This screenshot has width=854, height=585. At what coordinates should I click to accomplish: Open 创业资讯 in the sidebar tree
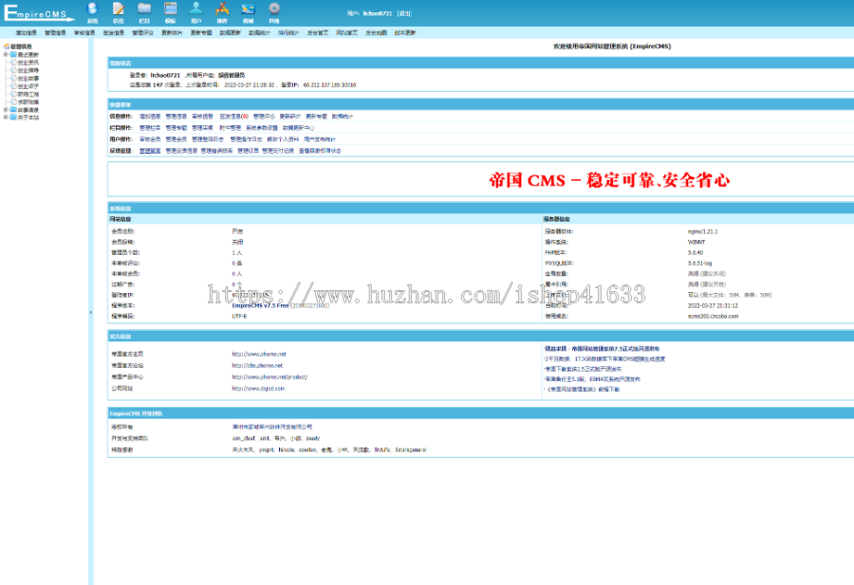[28, 63]
